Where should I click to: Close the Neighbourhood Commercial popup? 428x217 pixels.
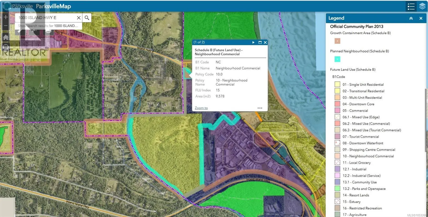[265, 42]
